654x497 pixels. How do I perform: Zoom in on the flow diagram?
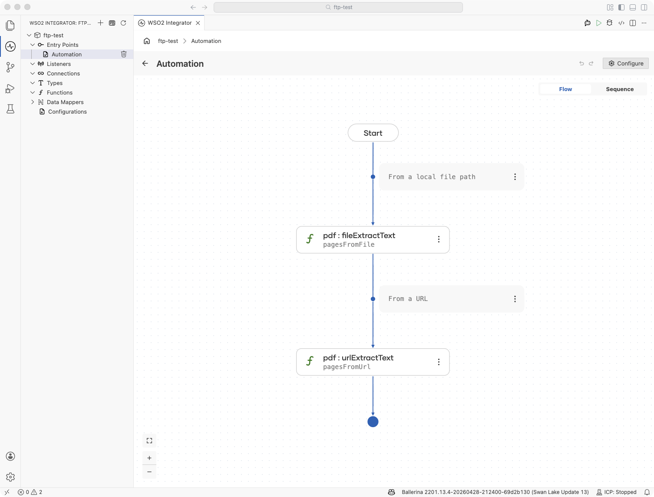149,458
